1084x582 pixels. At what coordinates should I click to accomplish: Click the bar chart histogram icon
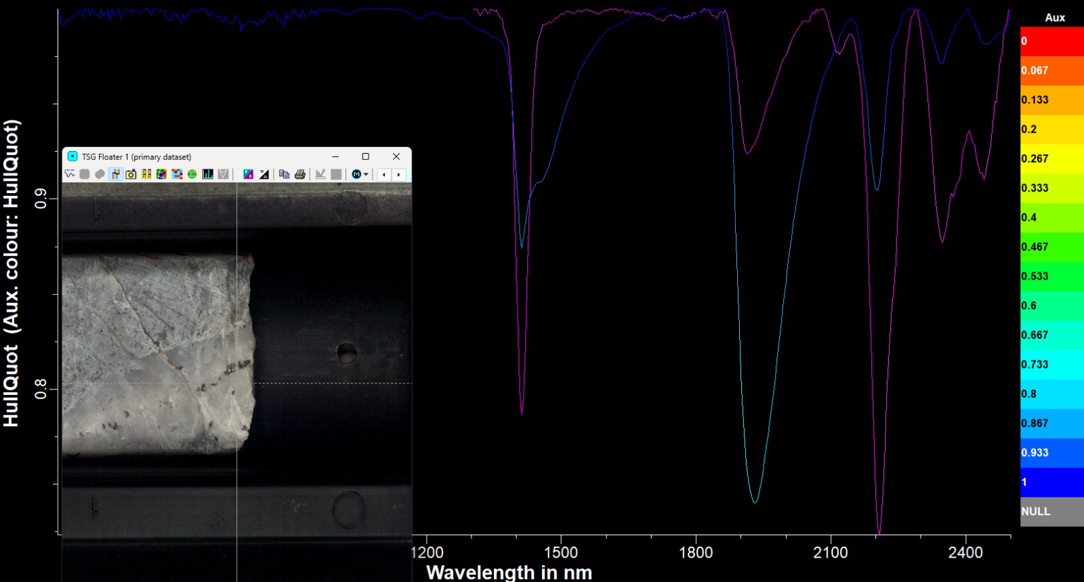[208, 174]
